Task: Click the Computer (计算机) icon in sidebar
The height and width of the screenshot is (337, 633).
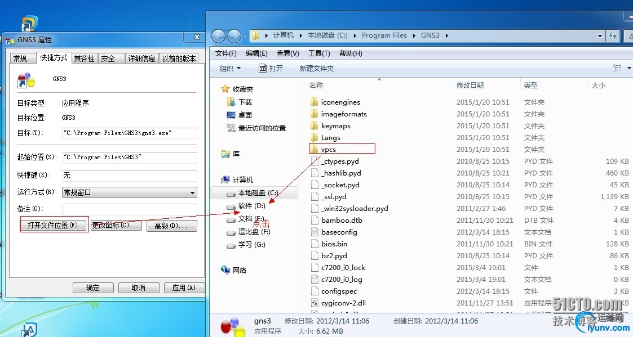Action: coord(225,180)
